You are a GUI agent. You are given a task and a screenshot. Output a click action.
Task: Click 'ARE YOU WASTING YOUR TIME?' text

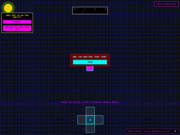[90, 57]
